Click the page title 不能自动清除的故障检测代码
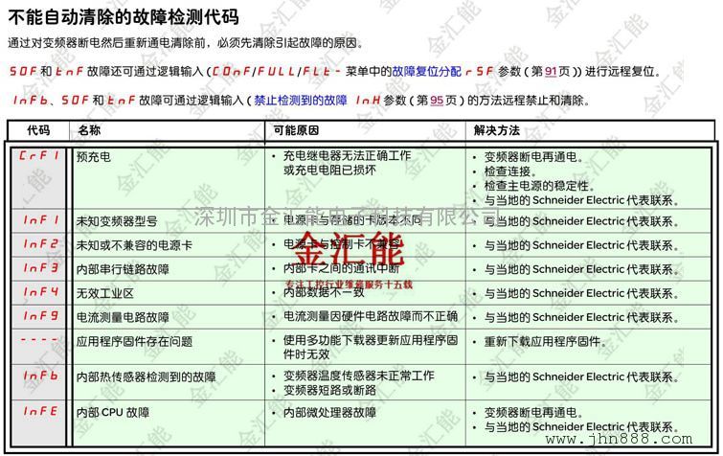The width and height of the screenshot is (723, 456). point(124,17)
